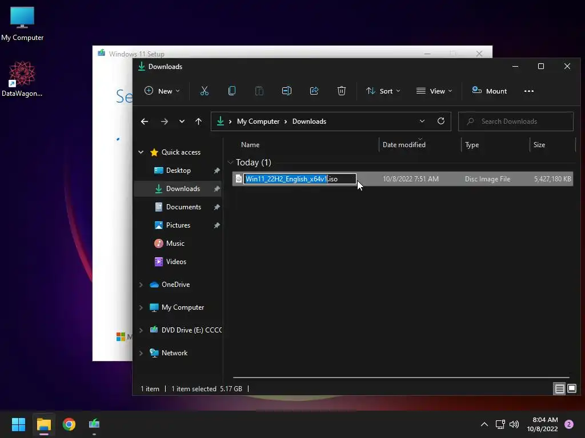
Task: Go forward with the right arrow
Action: pyautogui.click(x=164, y=121)
